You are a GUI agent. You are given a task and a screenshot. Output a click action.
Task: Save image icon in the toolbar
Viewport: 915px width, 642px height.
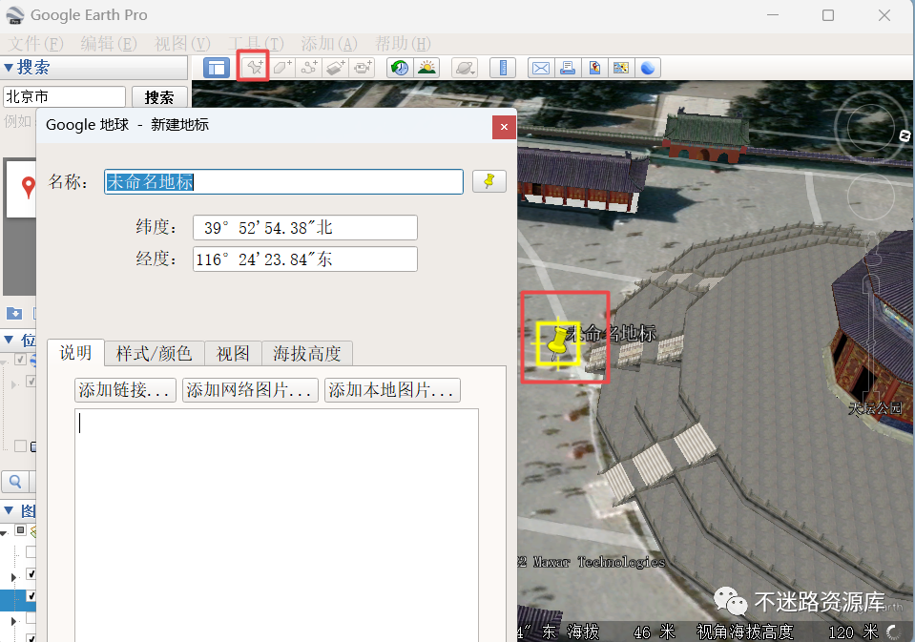(594, 68)
